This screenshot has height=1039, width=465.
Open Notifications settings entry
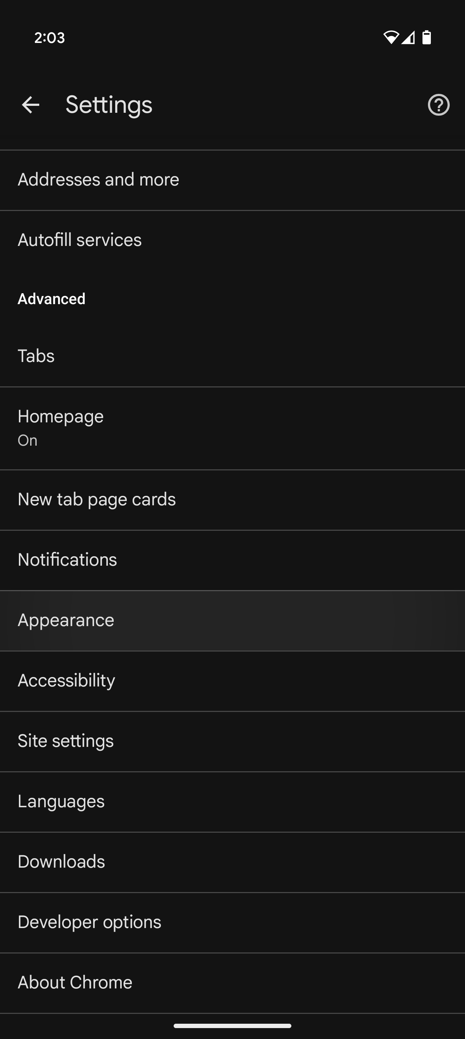coord(232,560)
